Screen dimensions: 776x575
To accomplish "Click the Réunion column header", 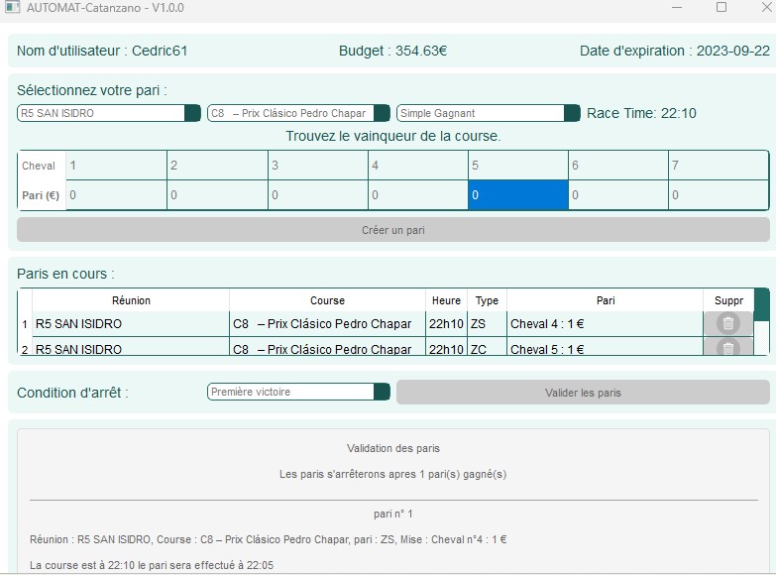I will click(131, 300).
